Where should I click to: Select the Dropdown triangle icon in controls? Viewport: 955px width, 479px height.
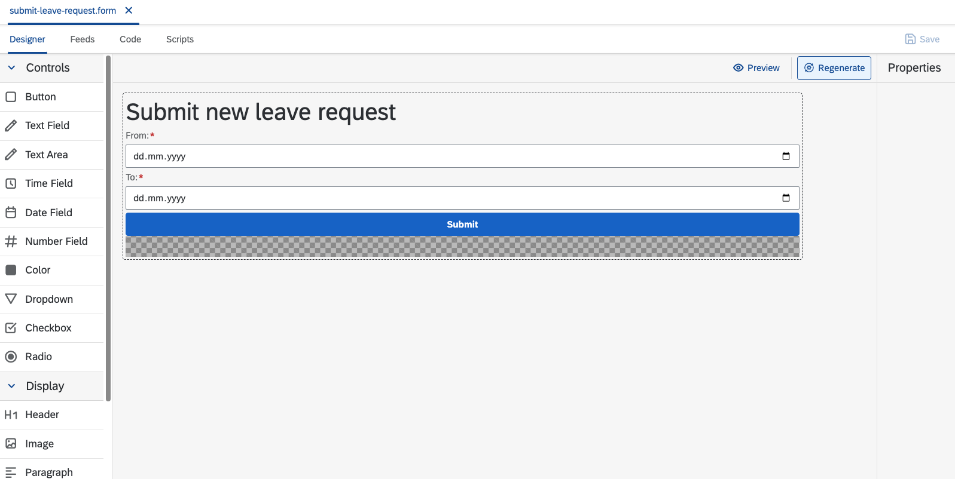(x=11, y=299)
